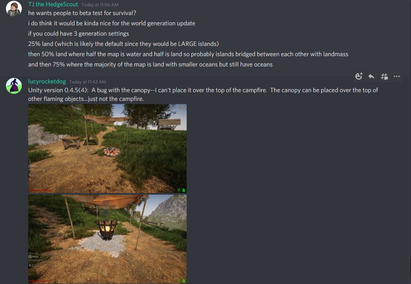
Task: Create a thread from this message
Action: pos(384,76)
